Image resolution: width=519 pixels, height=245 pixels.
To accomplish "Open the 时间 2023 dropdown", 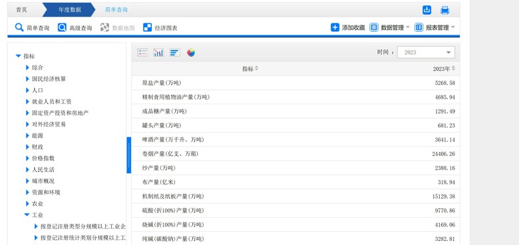I will (x=426, y=52).
